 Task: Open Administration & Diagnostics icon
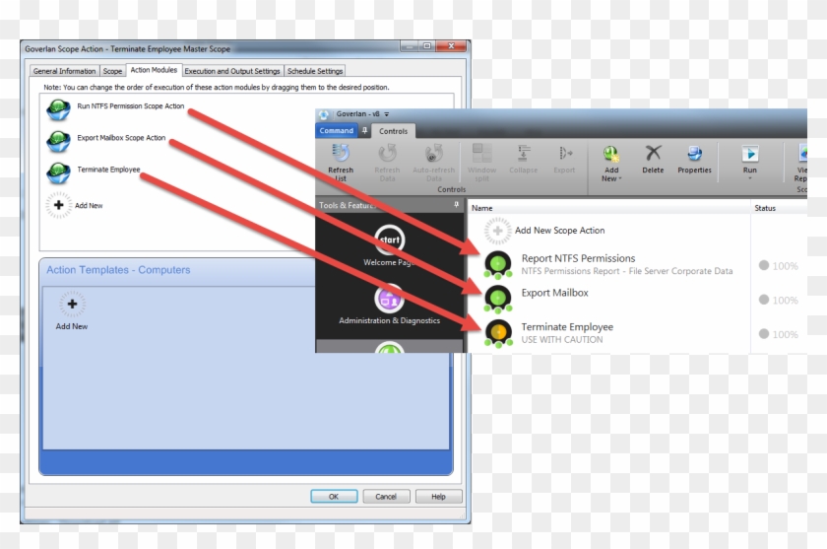pyautogui.click(x=389, y=299)
